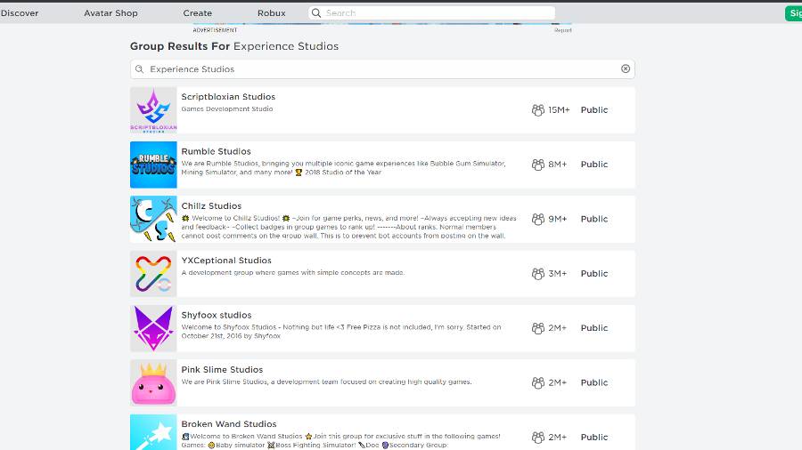The height and width of the screenshot is (450, 802).
Task: Click the 9M+ member count
Action: coord(558,219)
